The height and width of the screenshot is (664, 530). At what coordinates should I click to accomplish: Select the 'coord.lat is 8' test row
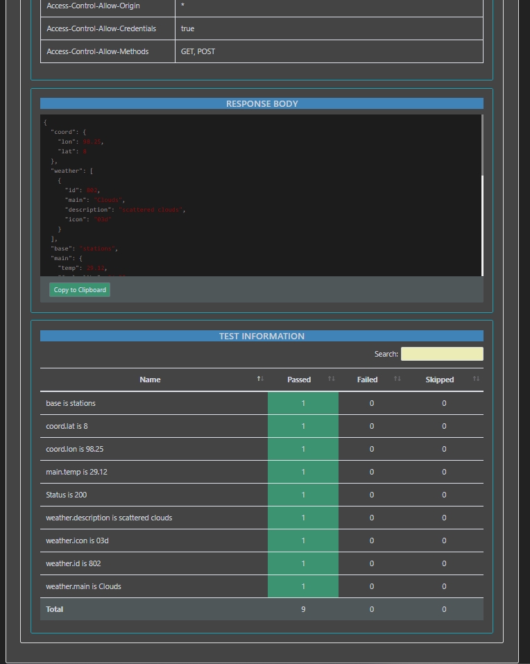pos(262,426)
